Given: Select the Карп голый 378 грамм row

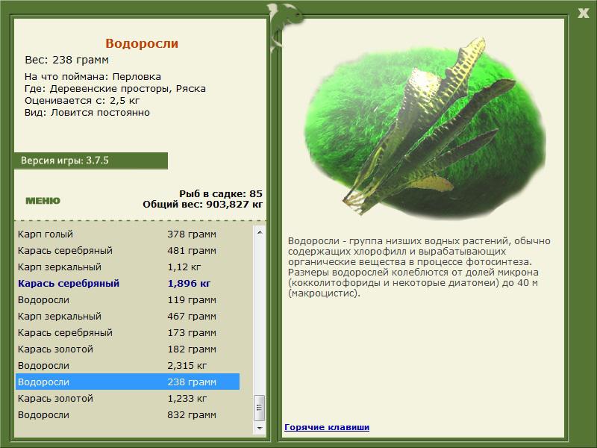Looking at the screenshot, I should 128,234.
